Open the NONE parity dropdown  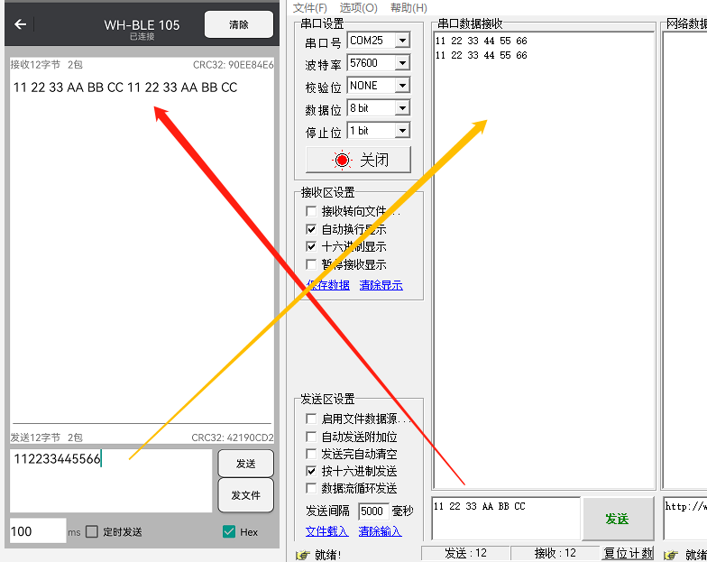pos(402,86)
